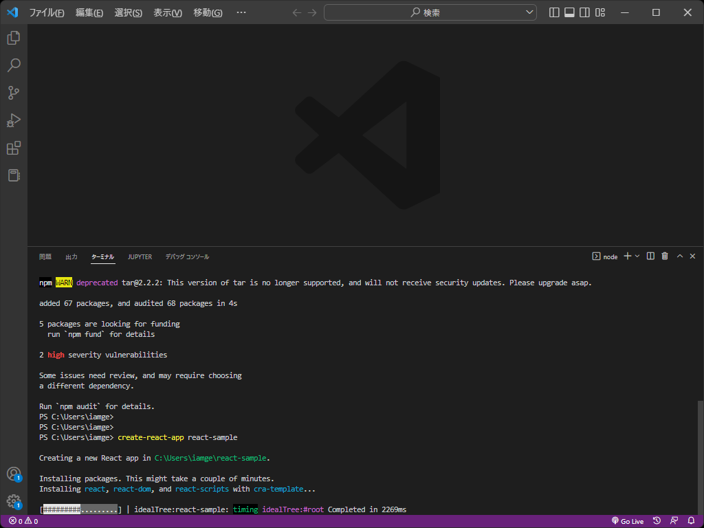Open the 表示 menu
This screenshot has height=528, width=704.
pyautogui.click(x=168, y=12)
